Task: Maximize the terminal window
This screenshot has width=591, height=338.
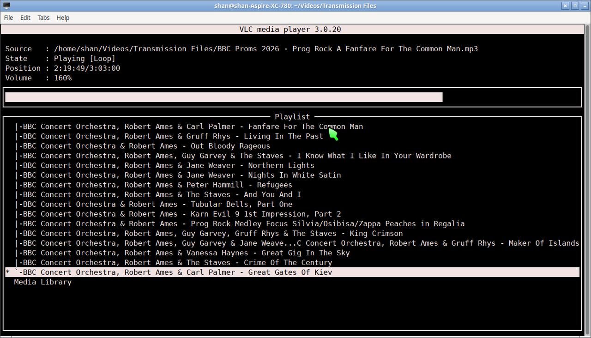Action: [575, 6]
